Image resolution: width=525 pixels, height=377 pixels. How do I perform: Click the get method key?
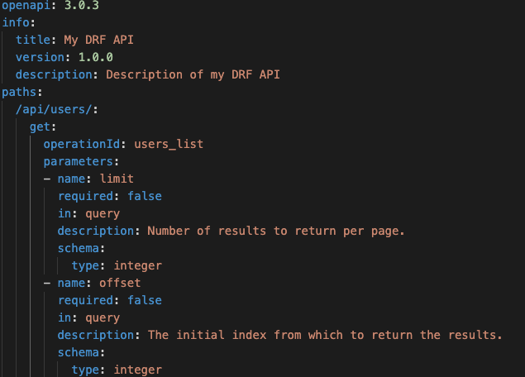click(40, 126)
